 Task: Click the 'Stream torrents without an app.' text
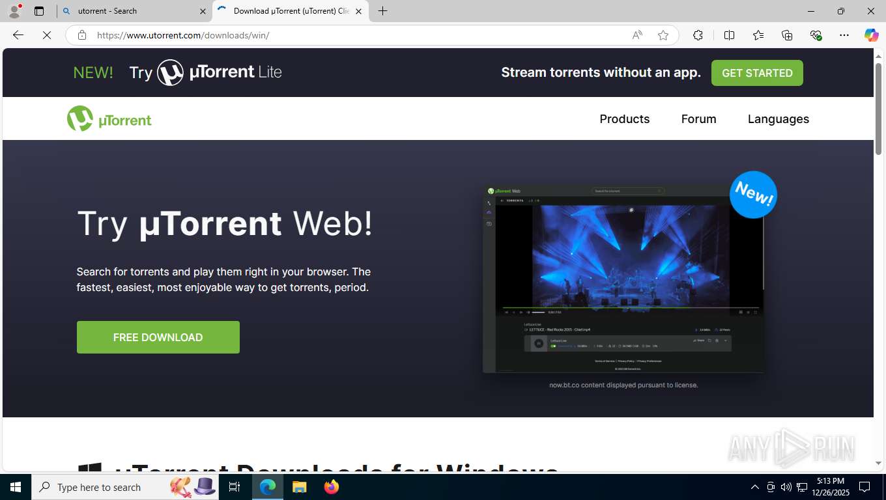point(601,72)
